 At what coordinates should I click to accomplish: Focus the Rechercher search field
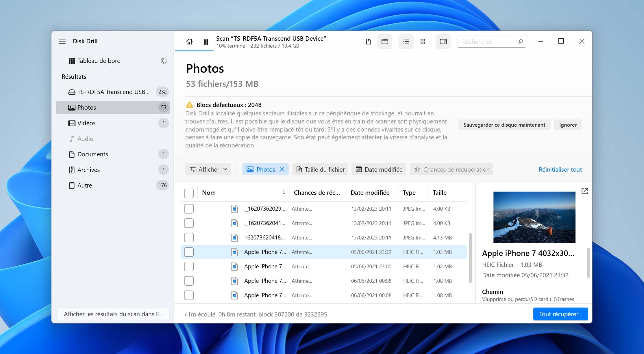491,42
